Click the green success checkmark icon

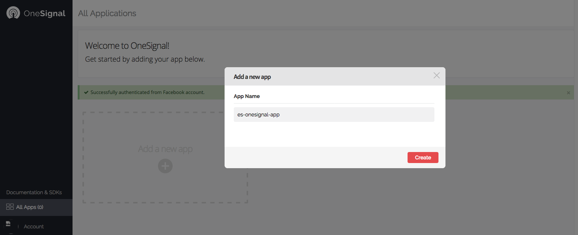(86, 93)
